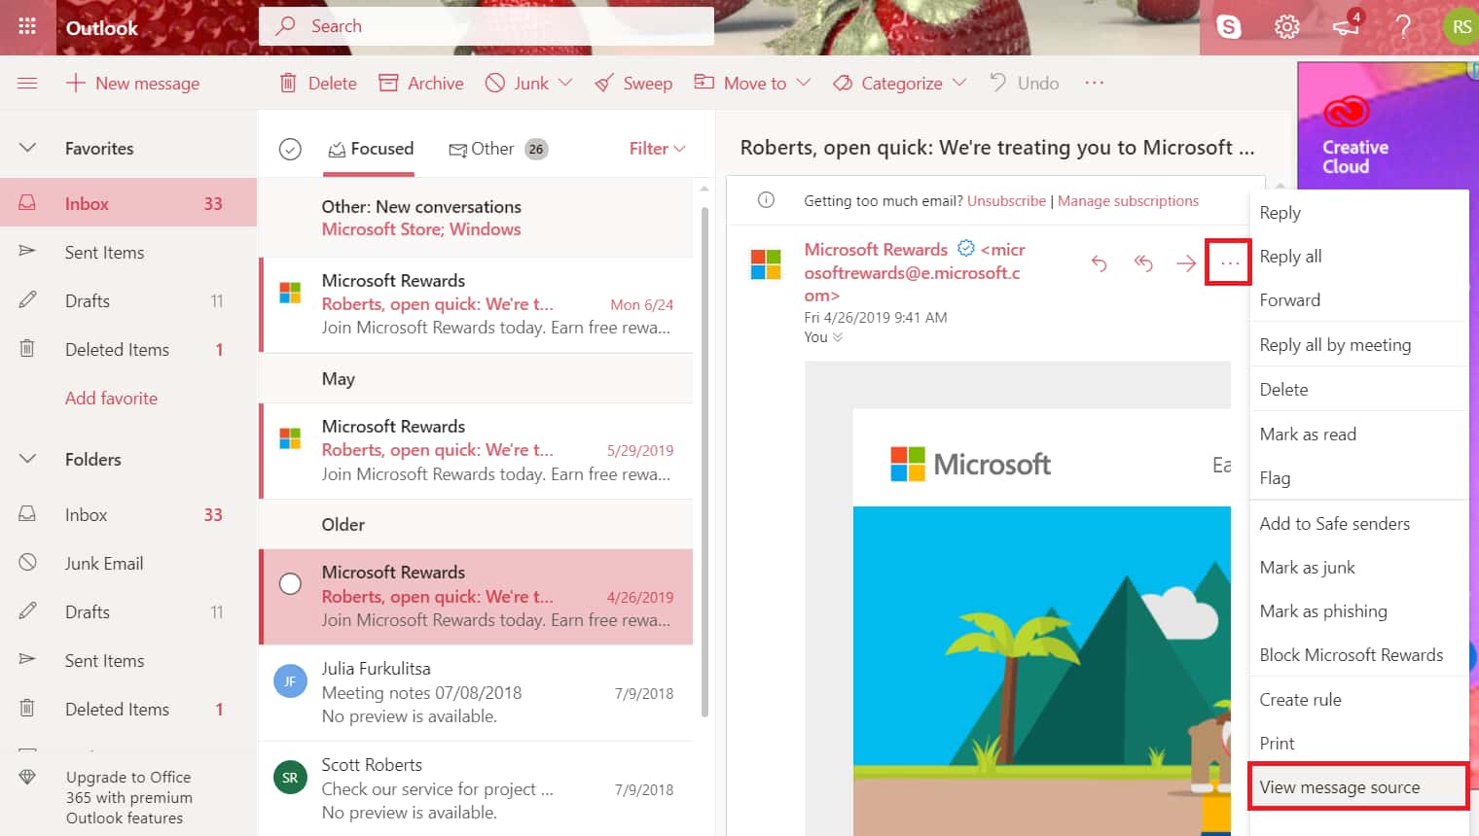Toggle selection of the Julia Furkulitsa email
The height and width of the screenshot is (836, 1479).
290,680
